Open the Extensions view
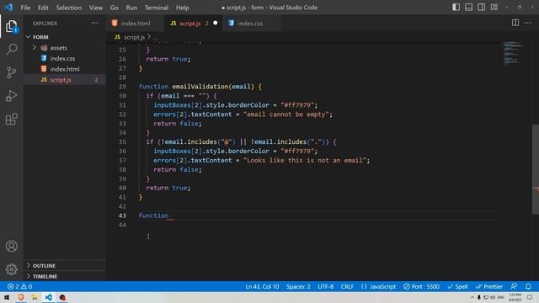 [11, 120]
